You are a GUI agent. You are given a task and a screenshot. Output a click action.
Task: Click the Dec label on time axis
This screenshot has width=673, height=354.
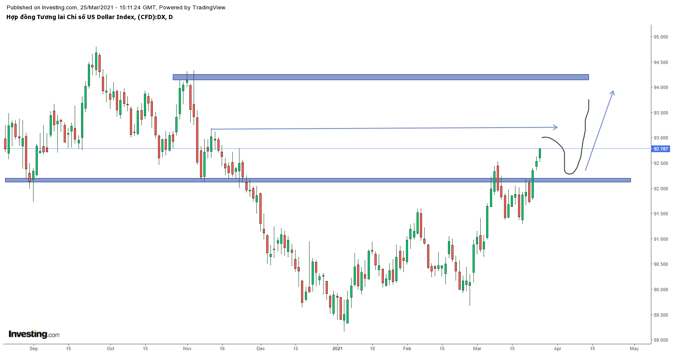click(261, 348)
